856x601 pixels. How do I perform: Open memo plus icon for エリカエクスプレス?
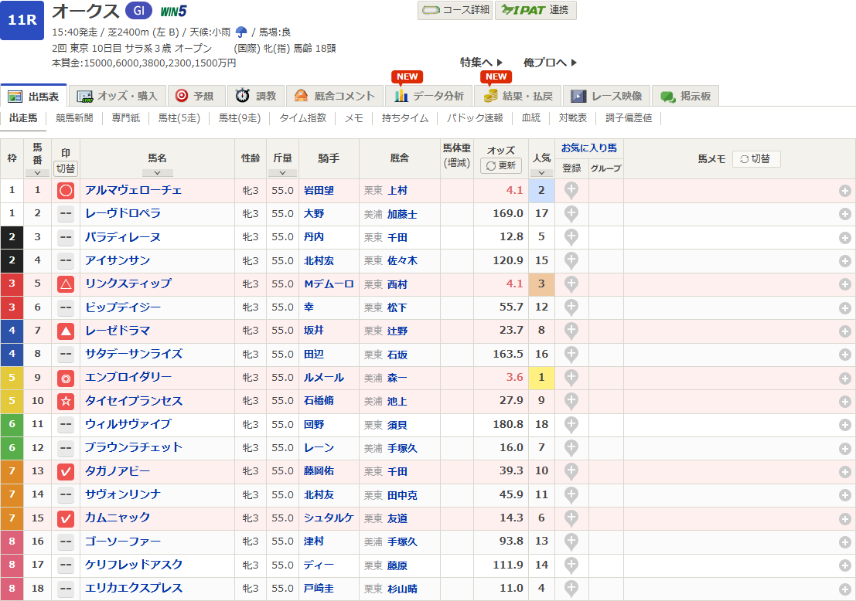point(845,589)
